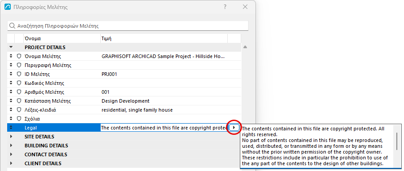The height and width of the screenshot is (171, 404).
Task: Click reorder handle of ID Μελέτης row
Action: click(x=11, y=74)
